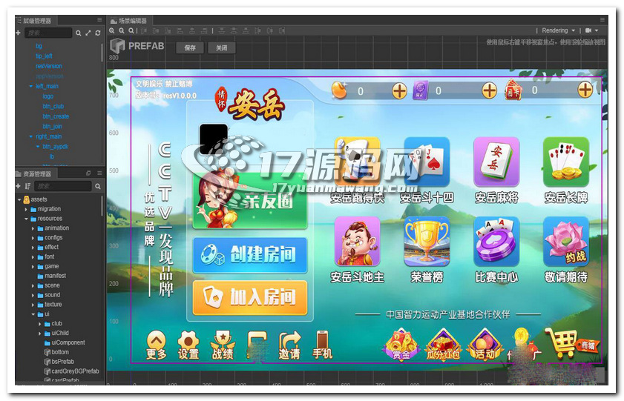
Task: Click the 邀请 share icon in game UI
Action: click(289, 345)
